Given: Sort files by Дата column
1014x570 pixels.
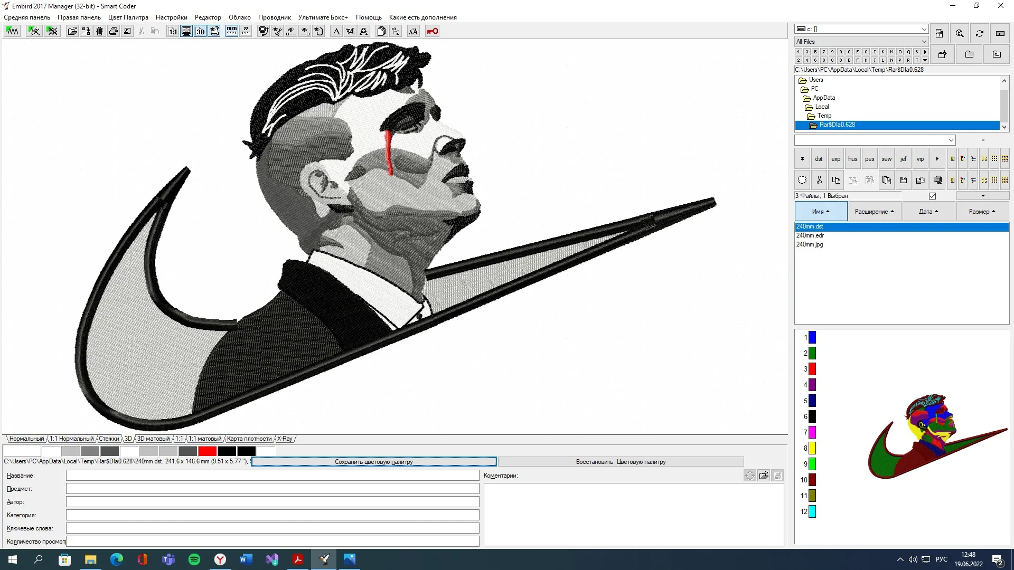Looking at the screenshot, I should [928, 212].
